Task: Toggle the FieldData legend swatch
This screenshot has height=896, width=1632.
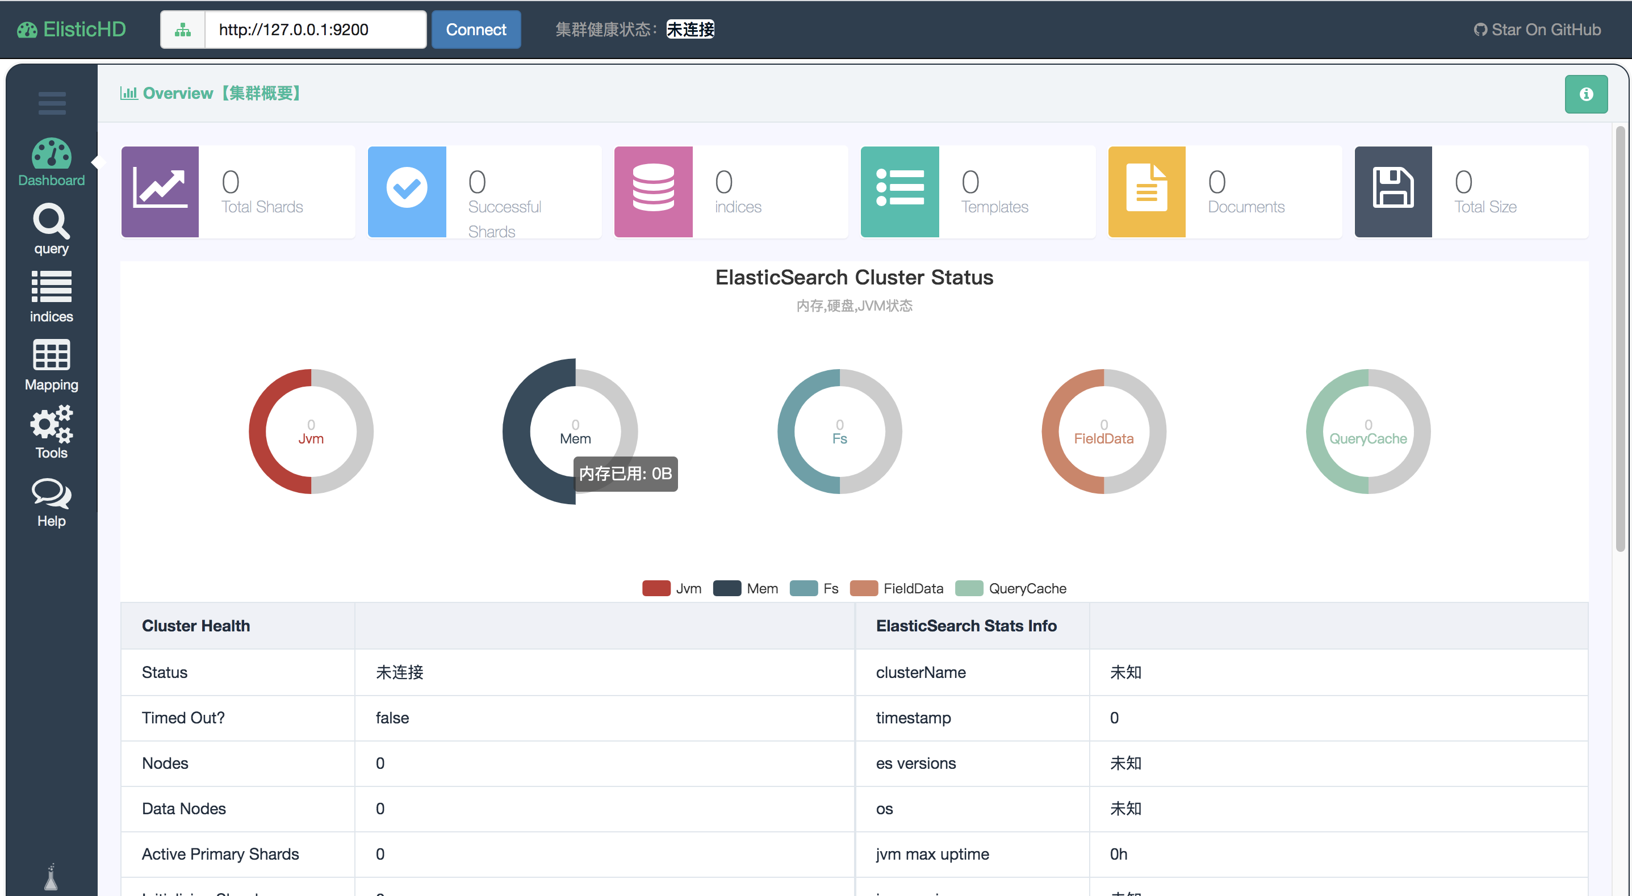Action: click(x=864, y=588)
